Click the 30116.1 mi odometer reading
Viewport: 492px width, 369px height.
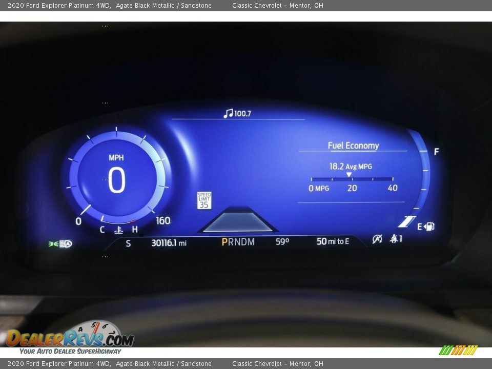coord(169,243)
